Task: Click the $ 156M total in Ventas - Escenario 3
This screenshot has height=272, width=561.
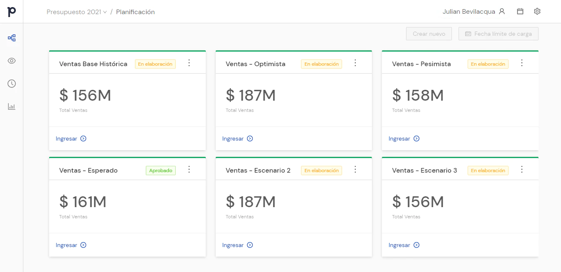Action: pyautogui.click(x=418, y=202)
